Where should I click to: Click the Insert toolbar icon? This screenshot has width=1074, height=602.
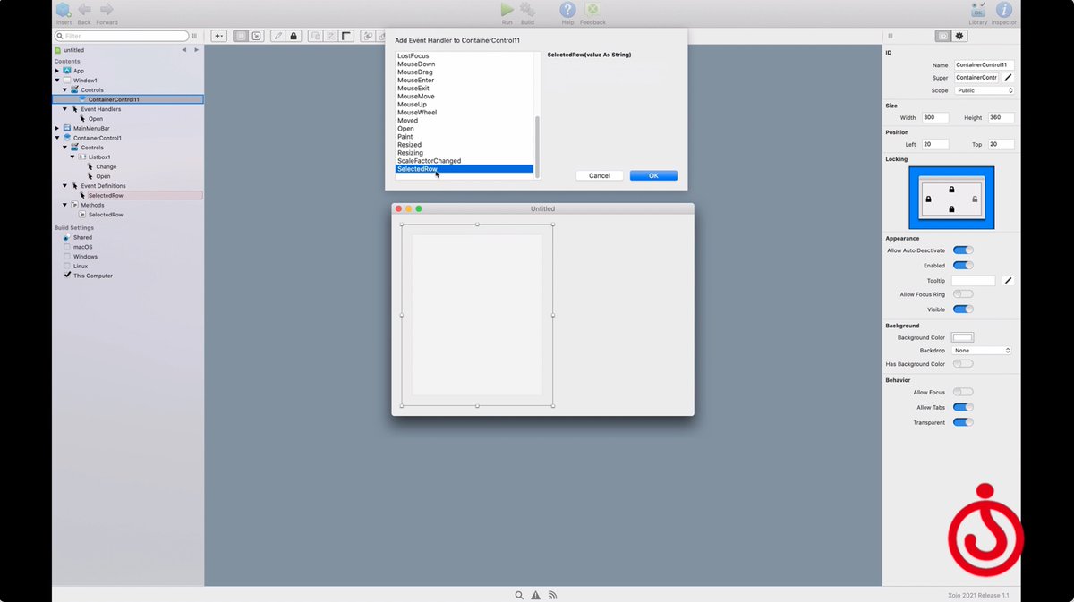(x=64, y=10)
